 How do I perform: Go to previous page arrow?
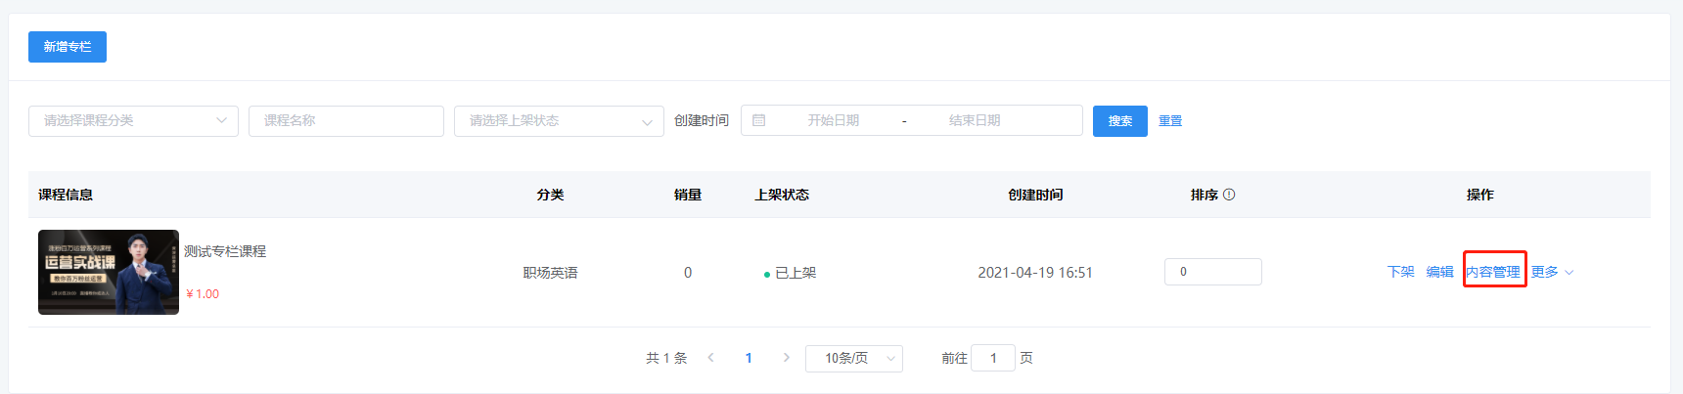tap(710, 358)
